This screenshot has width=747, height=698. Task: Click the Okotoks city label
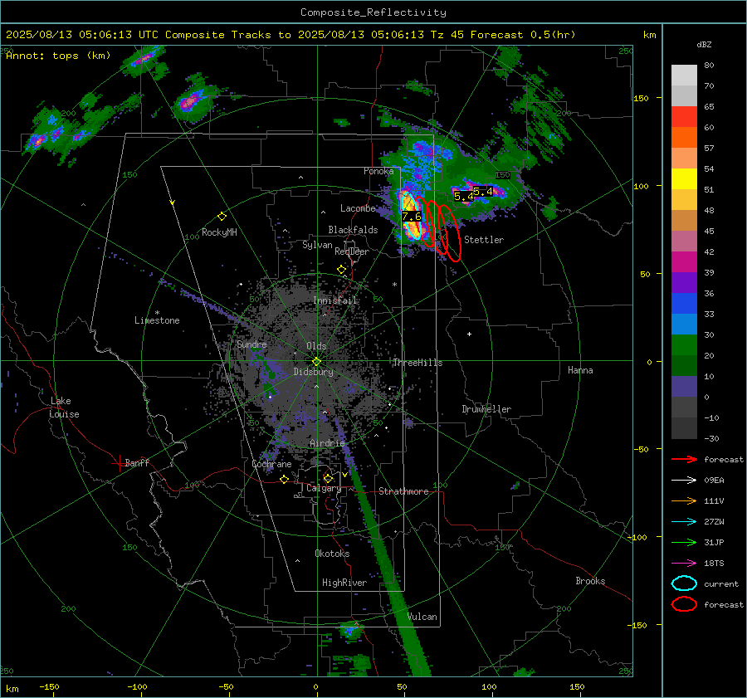tap(332, 554)
